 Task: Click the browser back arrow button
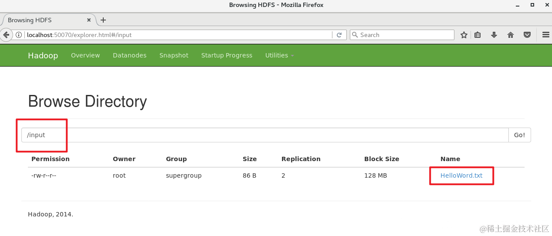(6, 35)
